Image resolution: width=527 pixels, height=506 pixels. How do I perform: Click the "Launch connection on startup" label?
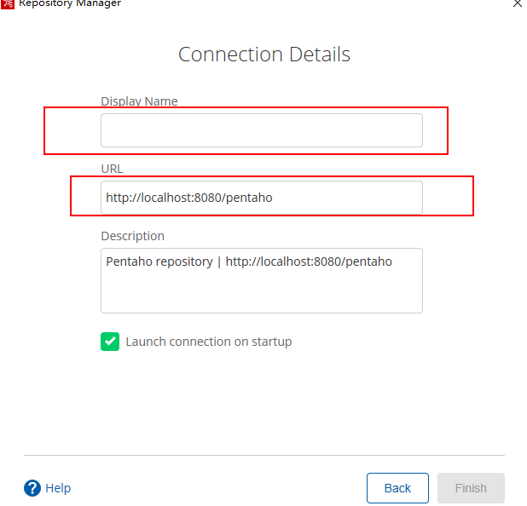coord(208,342)
